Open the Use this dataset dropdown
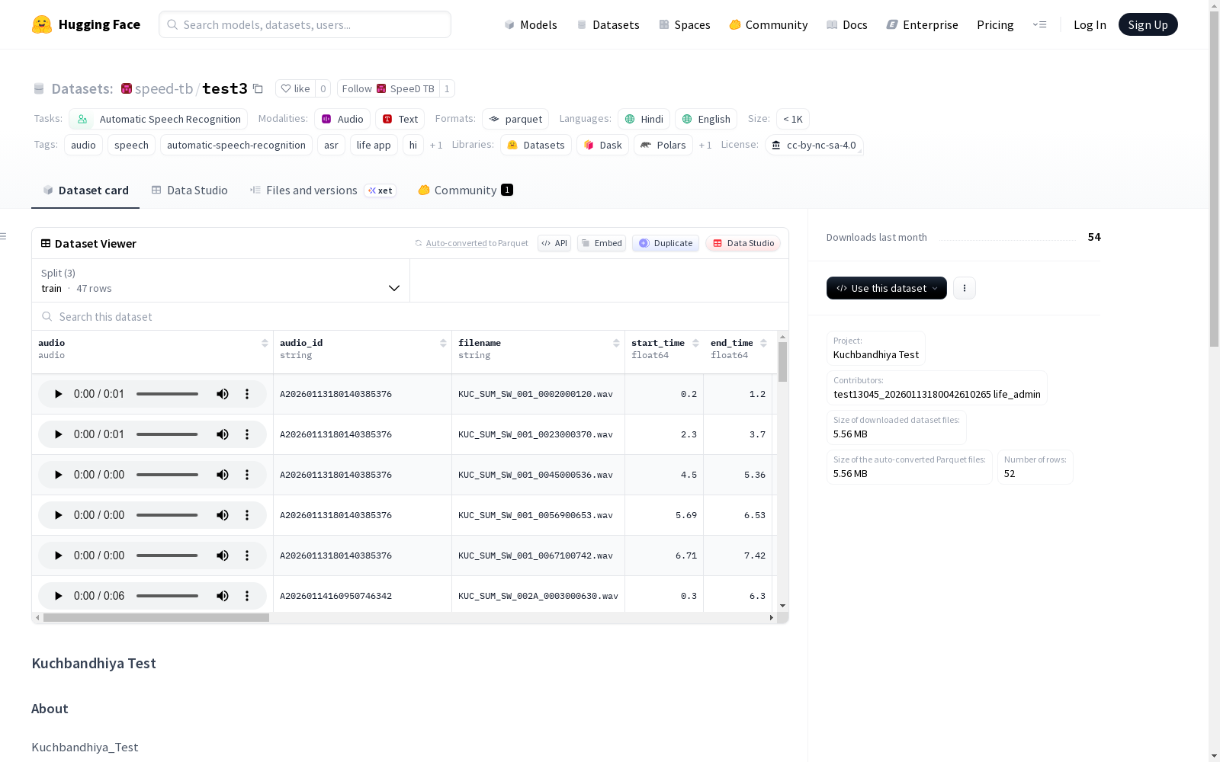This screenshot has height=762, width=1220. (x=887, y=288)
